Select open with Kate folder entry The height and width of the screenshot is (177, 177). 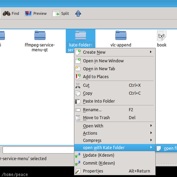pyautogui.click(x=115, y=147)
